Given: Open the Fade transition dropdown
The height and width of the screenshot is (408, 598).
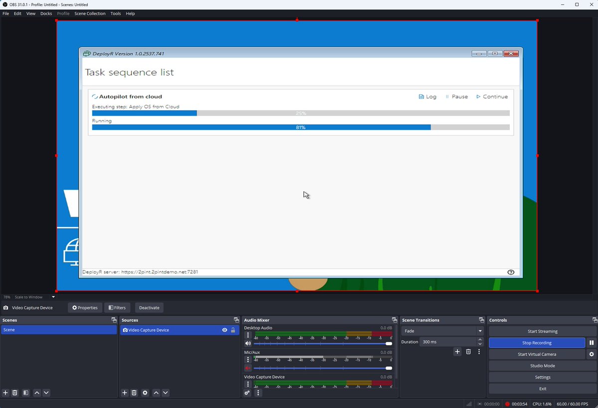Looking at the screenshot, I should pos(442,331).
